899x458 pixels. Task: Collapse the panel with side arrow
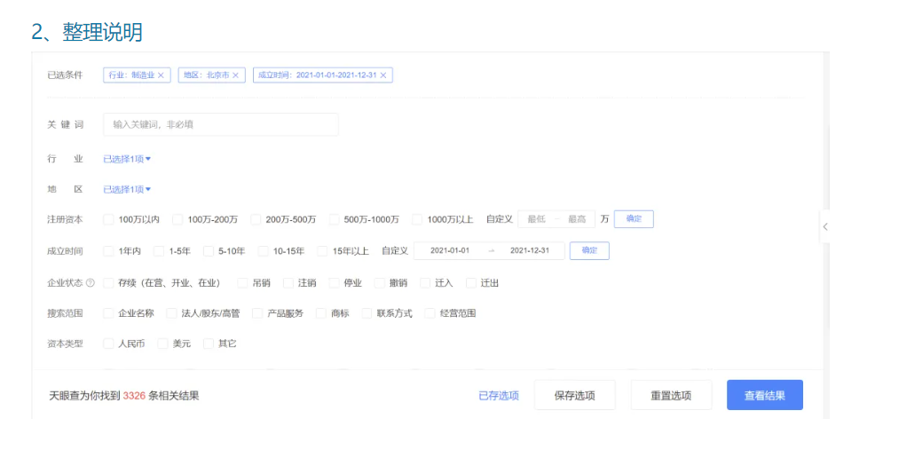pos(825,227)
